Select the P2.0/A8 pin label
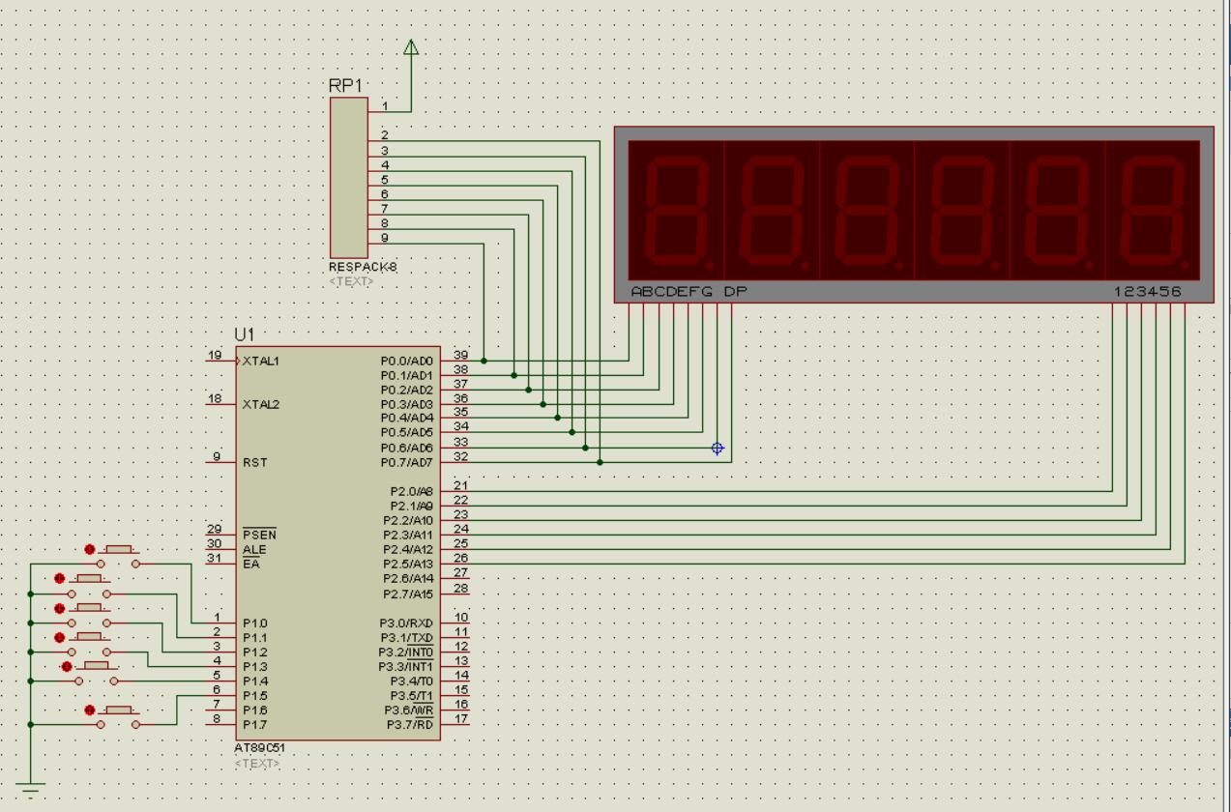This screenshot has width=1231, height=812. pyautogui.click(x=412, y=491)
